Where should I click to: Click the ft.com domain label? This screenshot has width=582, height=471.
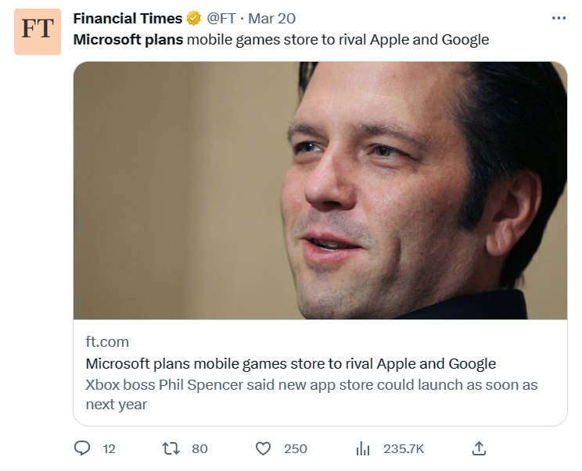click(107, 341)
